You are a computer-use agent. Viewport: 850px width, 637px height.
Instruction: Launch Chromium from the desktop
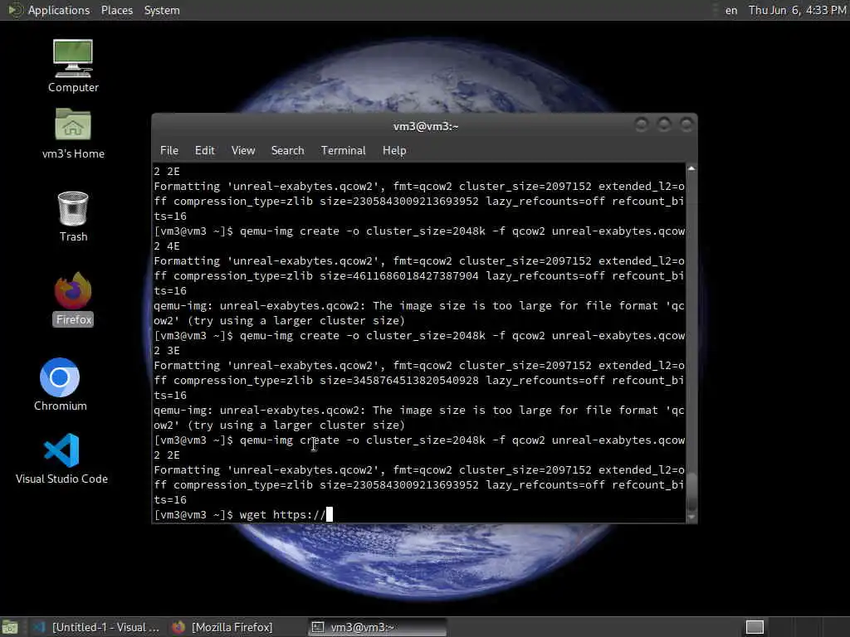pyautogui.click(x=60, y=385)
